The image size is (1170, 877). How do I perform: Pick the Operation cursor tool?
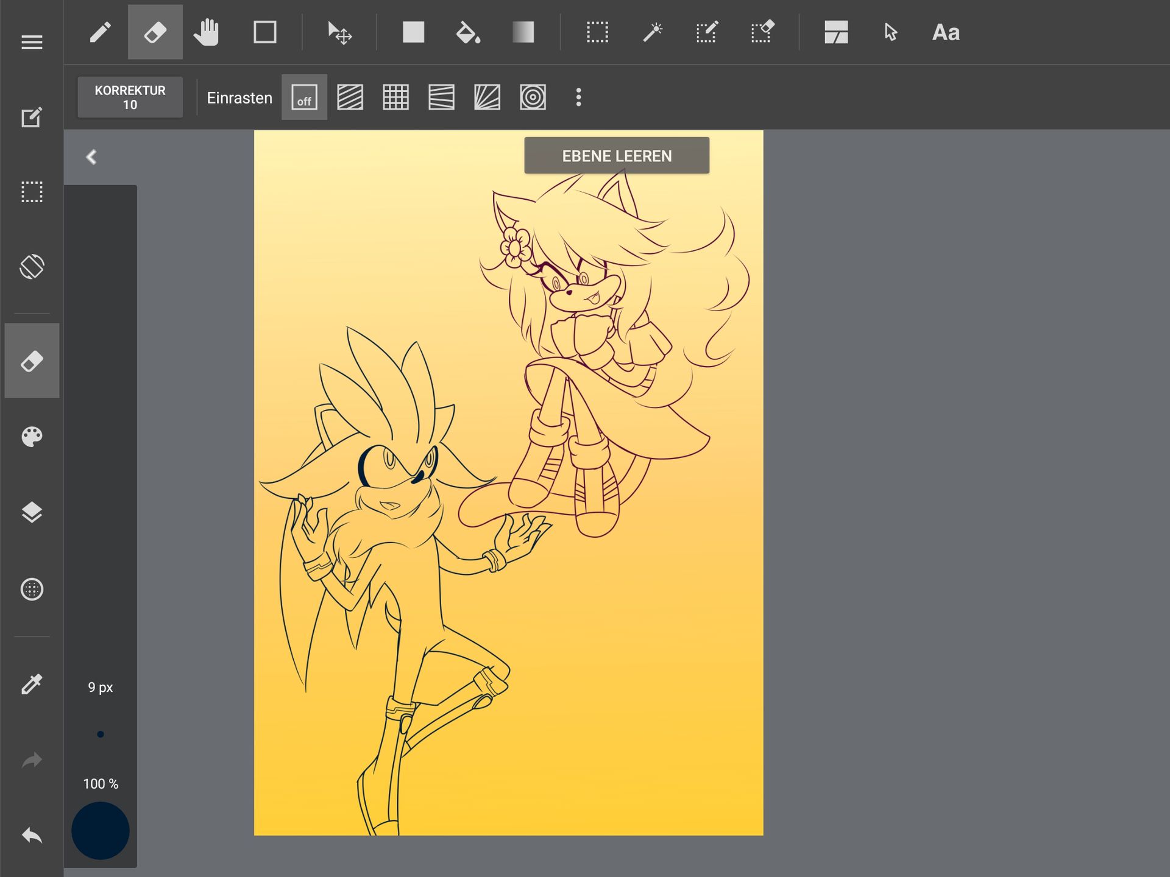[x=891, y=32]
